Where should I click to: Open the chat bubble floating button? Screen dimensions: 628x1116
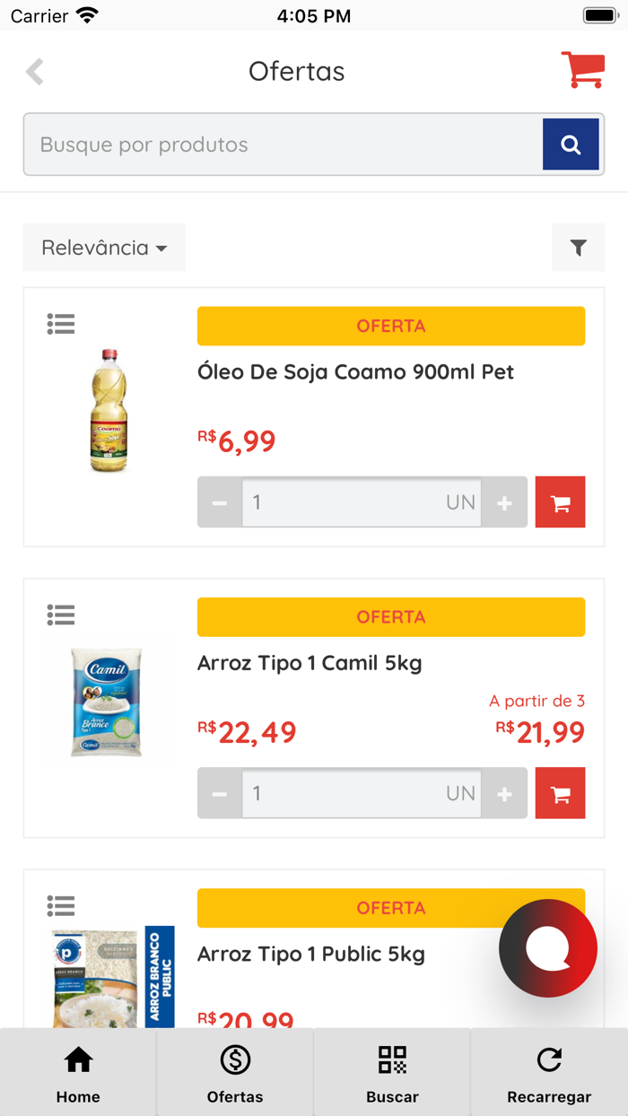(548, 948)
